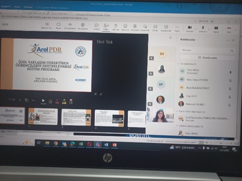
Task: Select the cursor pointer tool under slide
Action: 44,101
